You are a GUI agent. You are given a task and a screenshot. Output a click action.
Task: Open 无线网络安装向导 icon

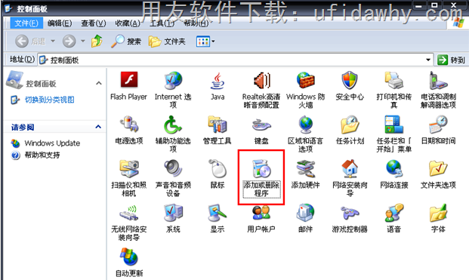pyautogui.click(x=129, y=213)
